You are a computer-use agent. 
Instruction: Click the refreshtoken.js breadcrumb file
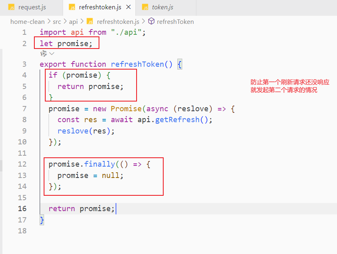118,22
